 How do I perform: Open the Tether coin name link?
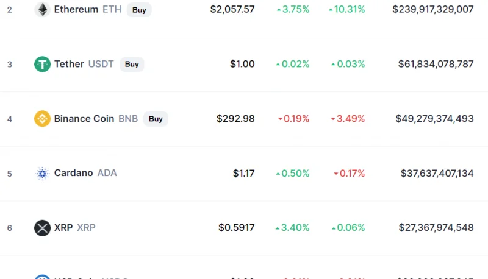click(69, 64)
